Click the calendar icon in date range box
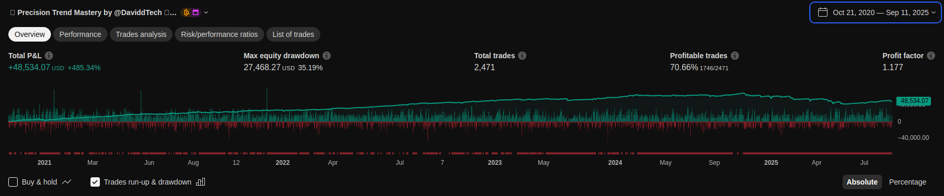 (823, 12)
